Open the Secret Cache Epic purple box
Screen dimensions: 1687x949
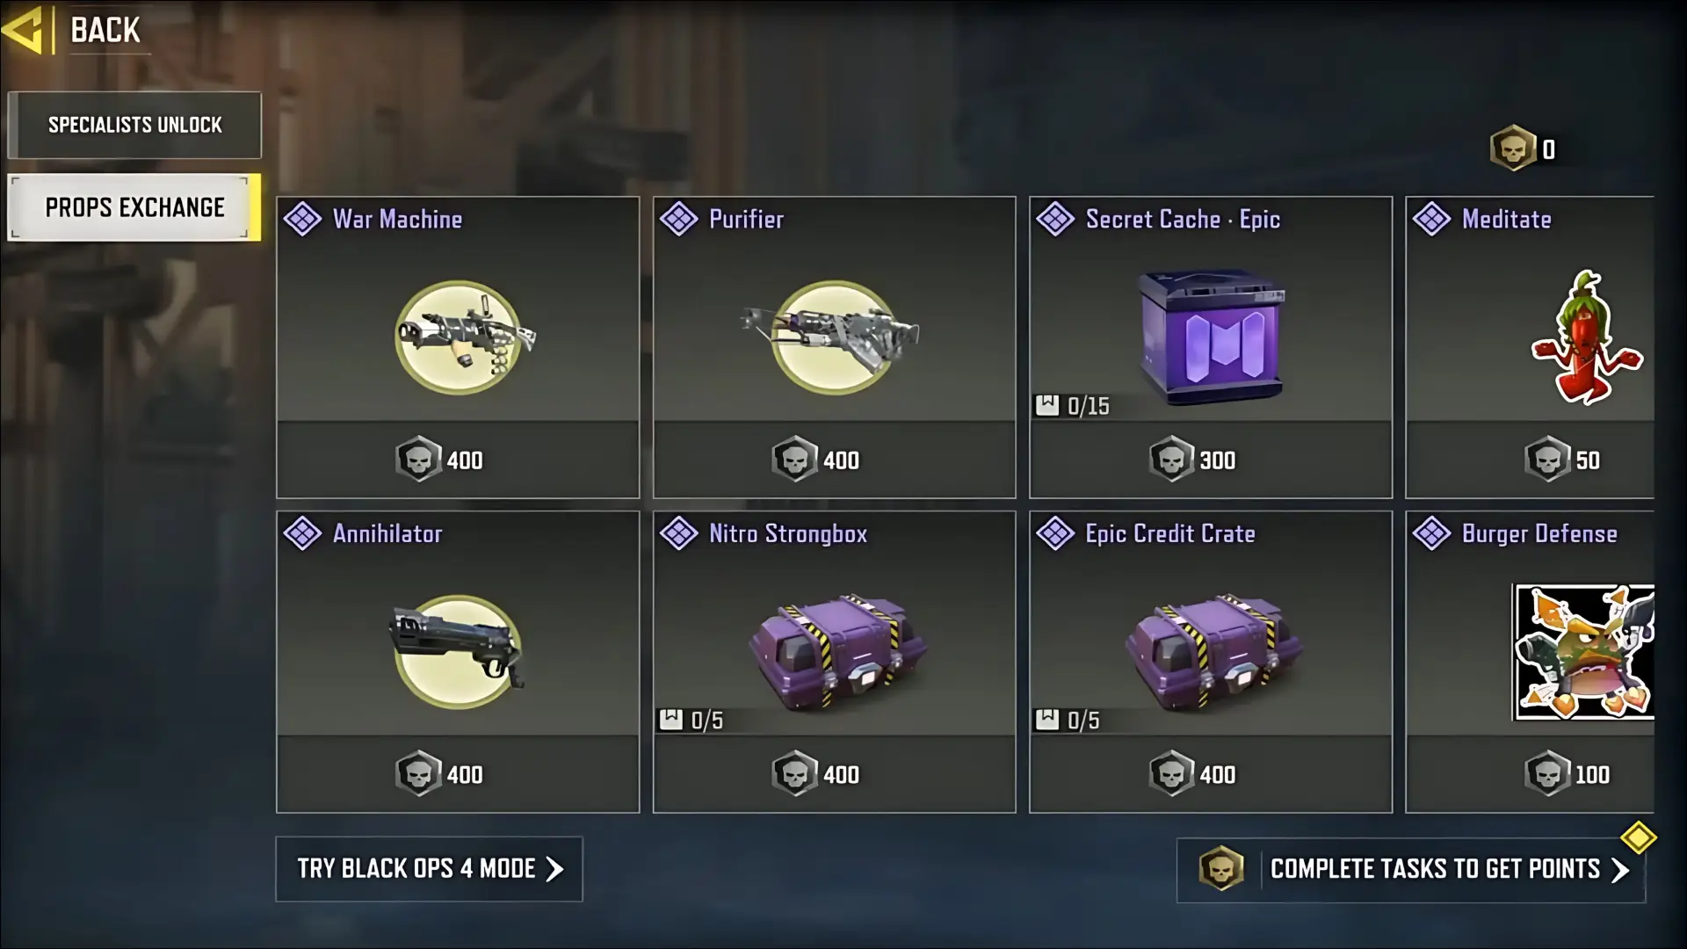point(1212,337)
